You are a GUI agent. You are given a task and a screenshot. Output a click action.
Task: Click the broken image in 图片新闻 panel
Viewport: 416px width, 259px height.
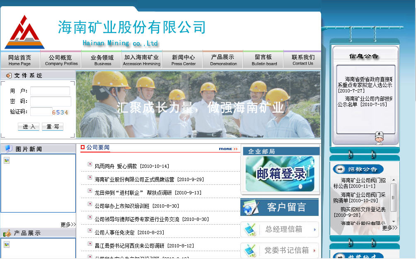(7, 160)
